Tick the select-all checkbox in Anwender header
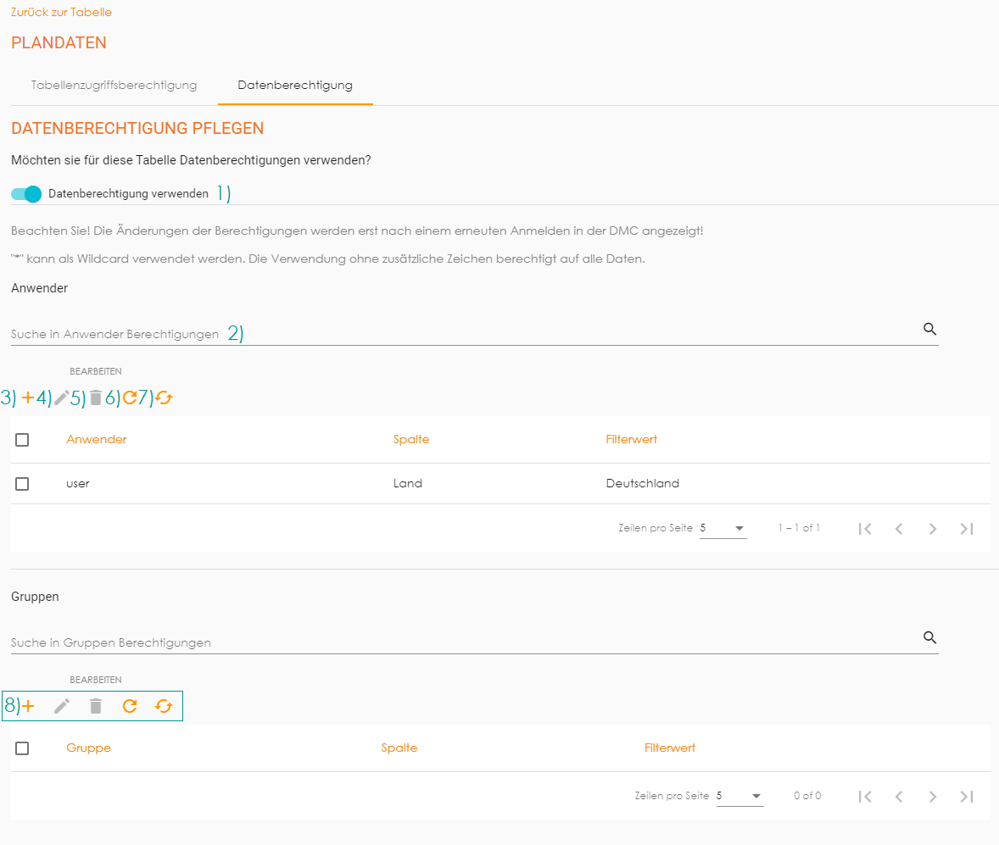 (x=22, y=440)
